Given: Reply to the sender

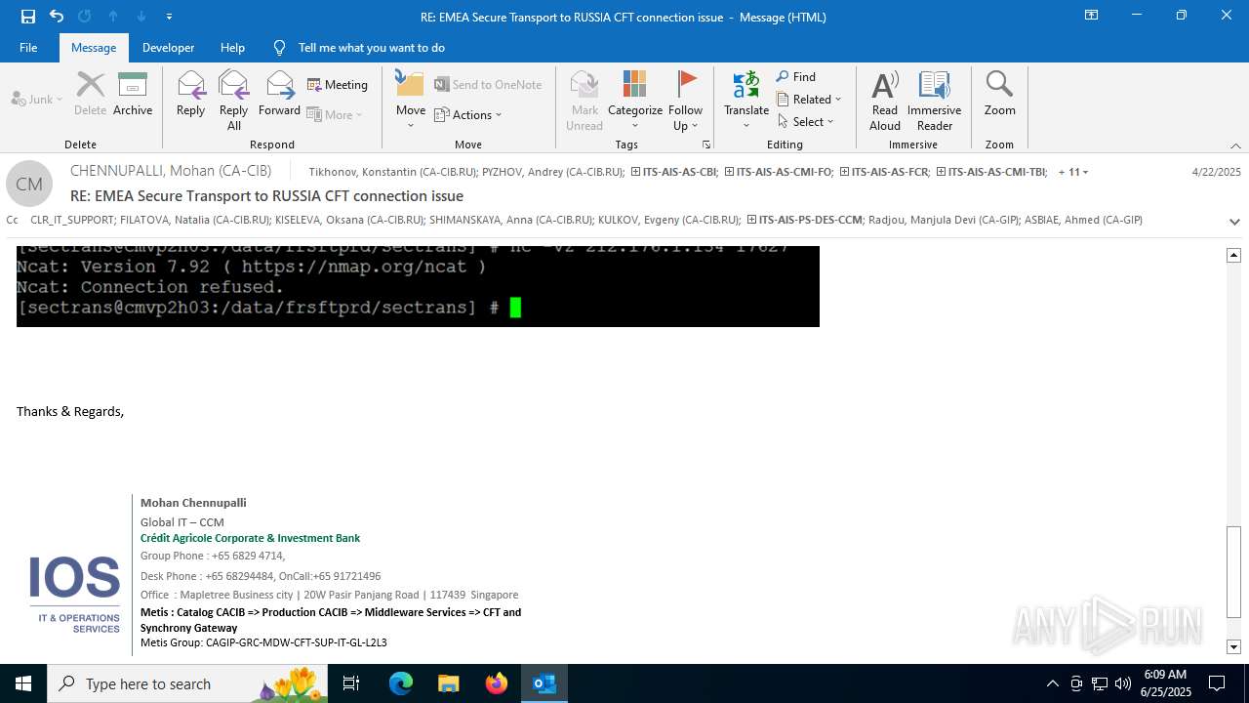Looking at the screenshot, I should [x=191, y=95].
